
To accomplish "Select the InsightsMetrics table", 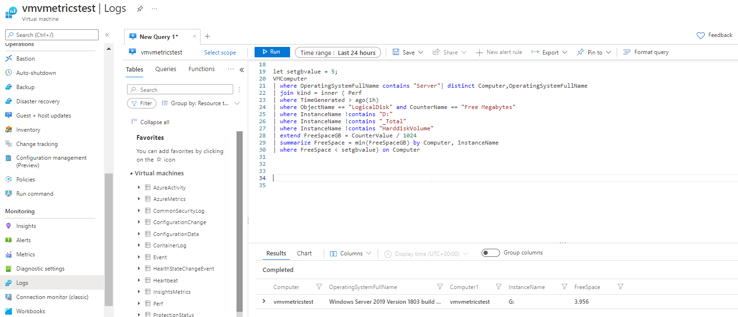I will (x=172, y=292).
